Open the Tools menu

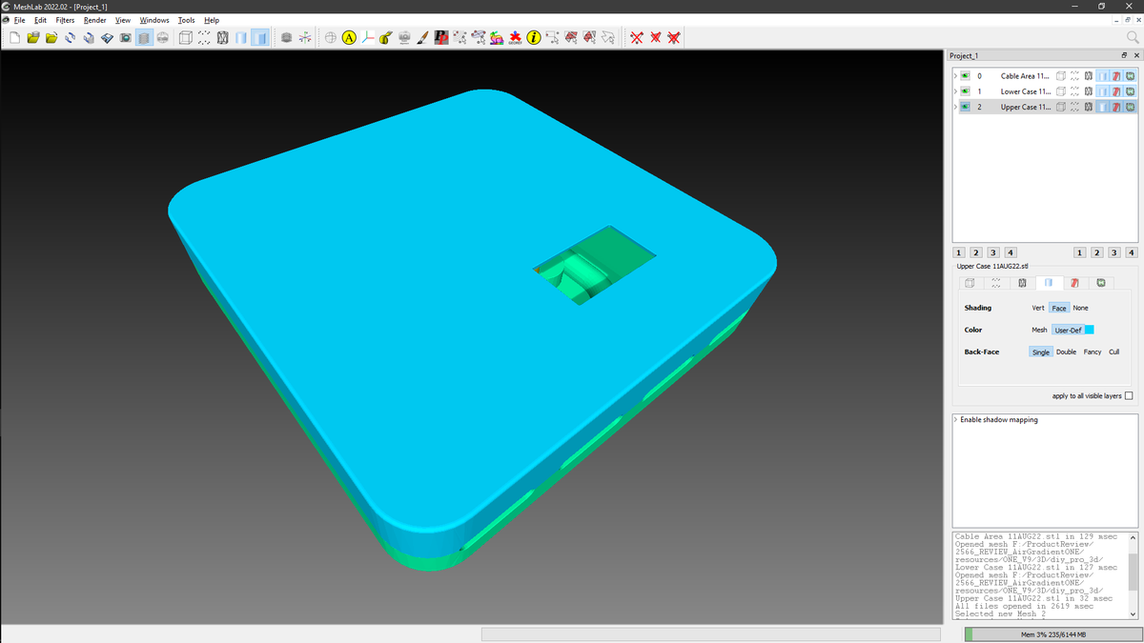(187, 20)
